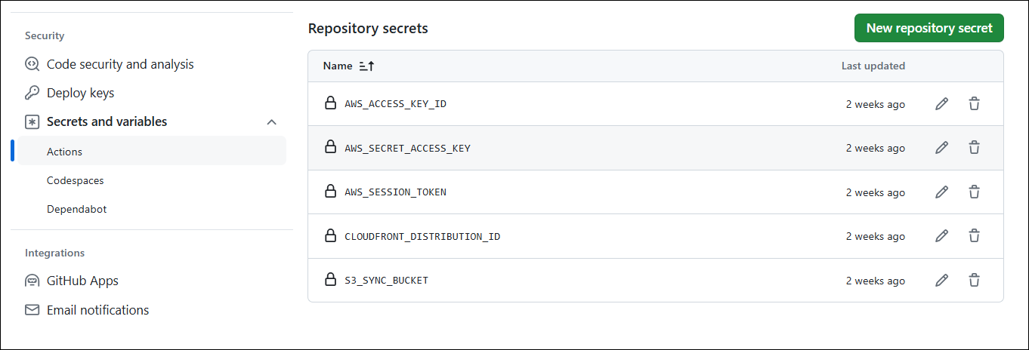Image resolution: width=1029 pixels, height=350 pixels.
Task: Go to Dependabot secrets
Action: pos(77,210)
